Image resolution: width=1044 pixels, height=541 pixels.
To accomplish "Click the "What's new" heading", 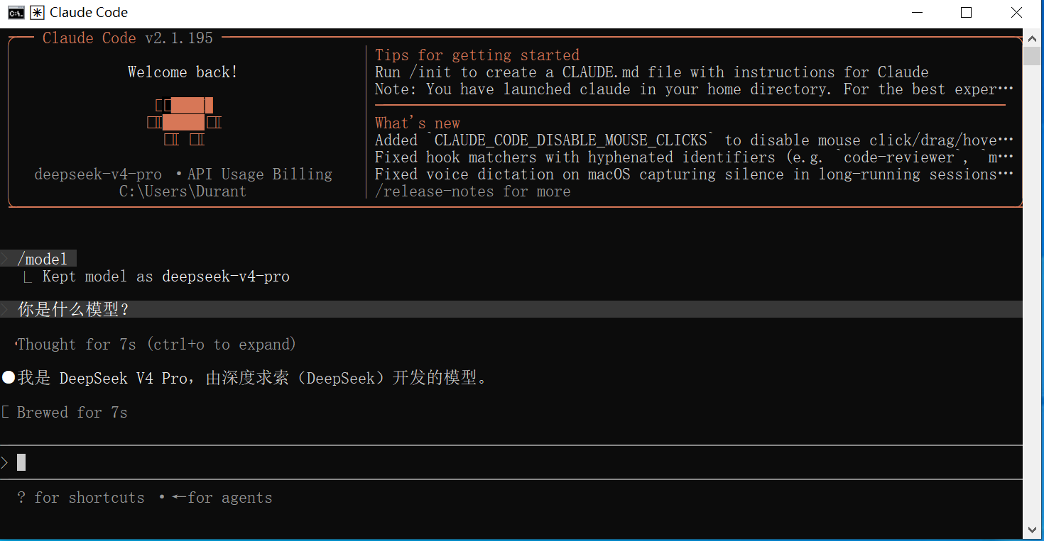I will pos(418,123).
